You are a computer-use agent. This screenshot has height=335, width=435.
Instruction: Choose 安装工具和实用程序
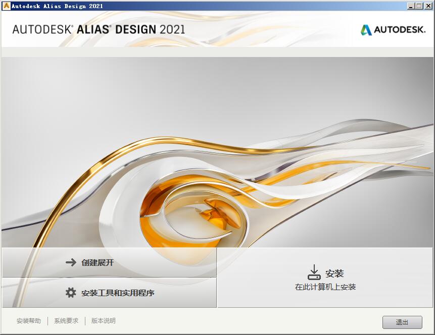(109, 293)
